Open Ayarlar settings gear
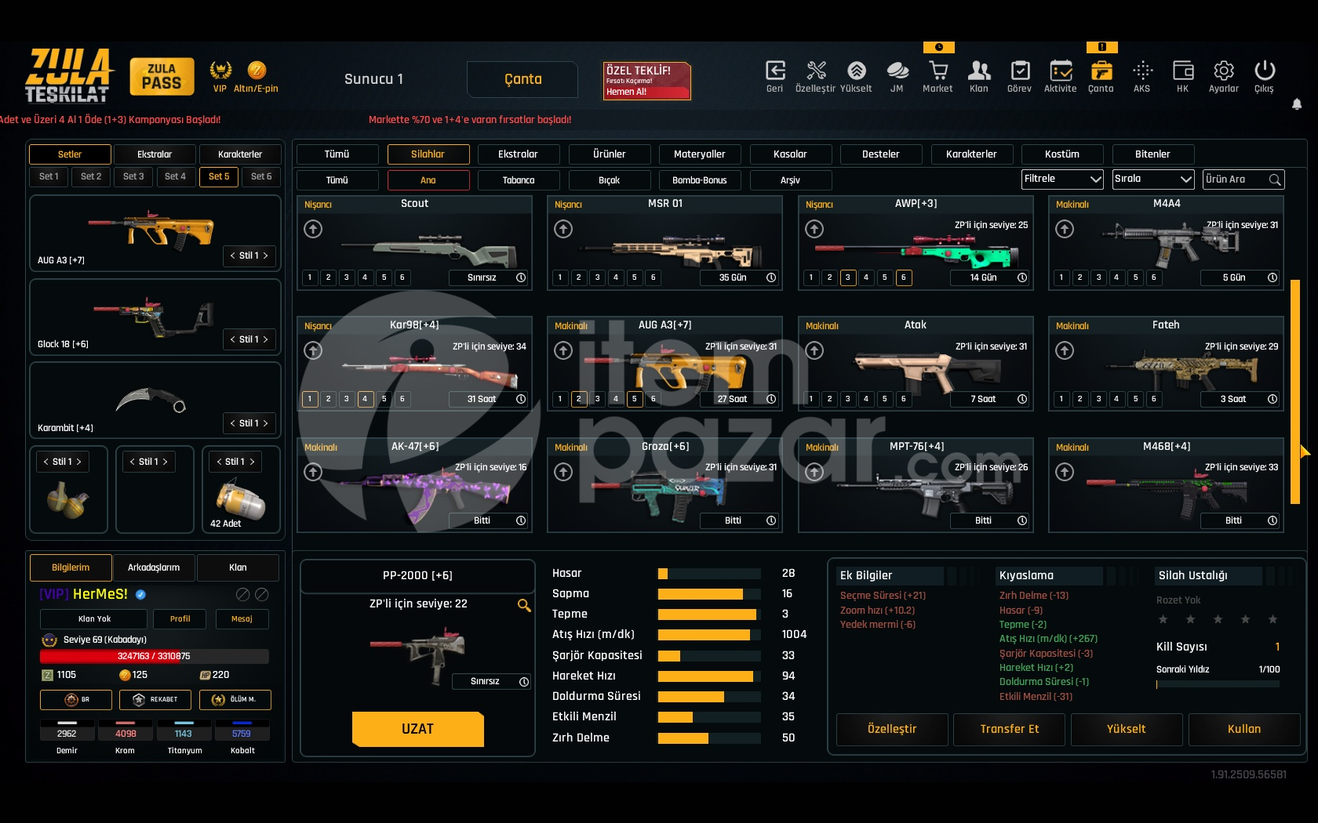This screenshot has width=1318, height=823. click(x=1224, y=71)
